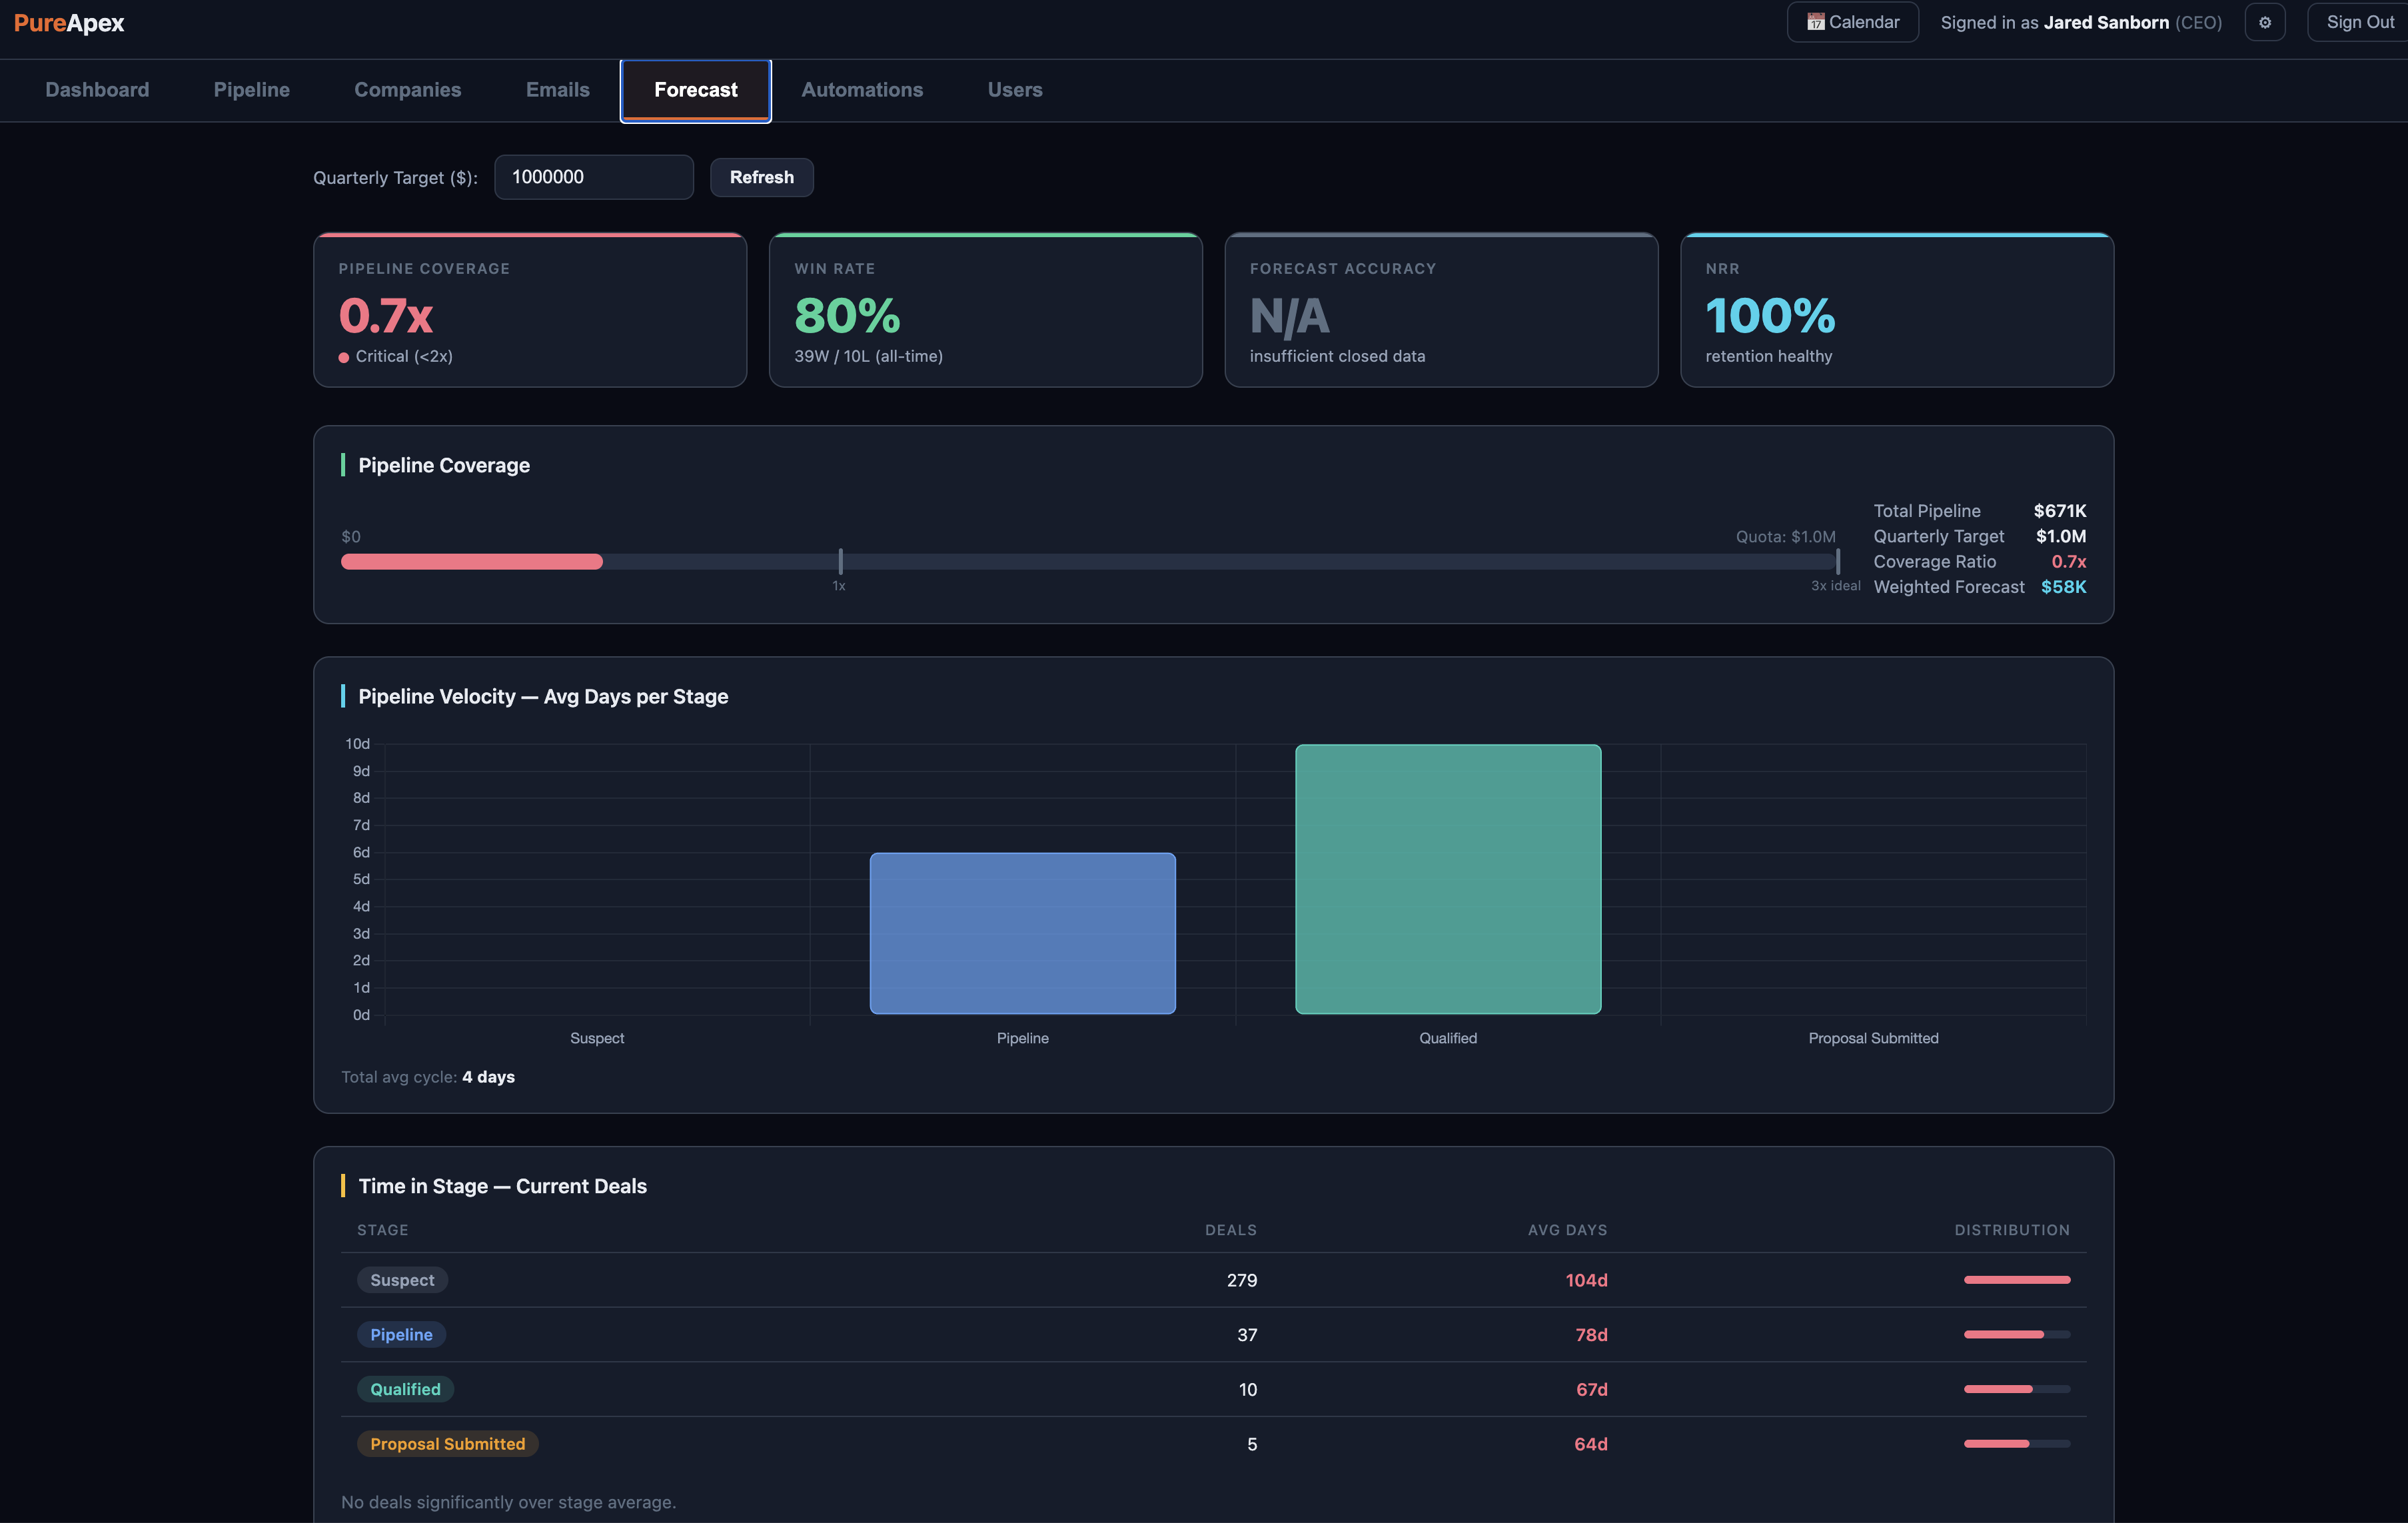This screenshot has height=1523, width=2408.
Task: Click the 'Total avg cycle: 4 days' text
Action: pos(428,1077)
